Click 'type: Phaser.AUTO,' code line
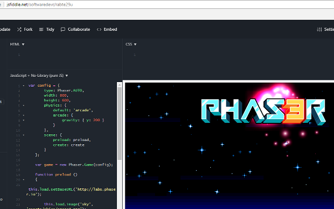The height and width of the screenshot is (209, 334). coord(64,90)
